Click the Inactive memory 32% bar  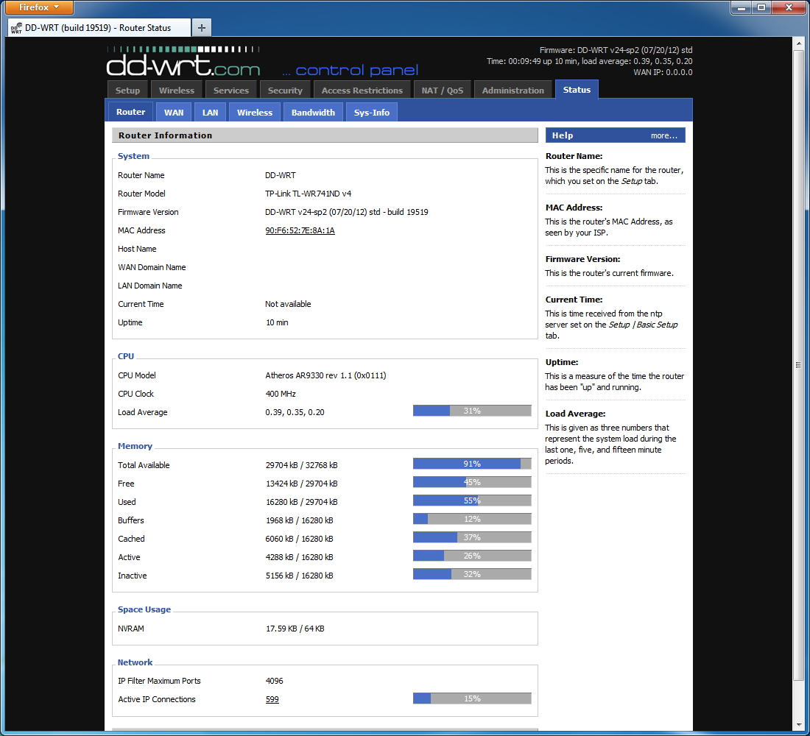[472, 574]
